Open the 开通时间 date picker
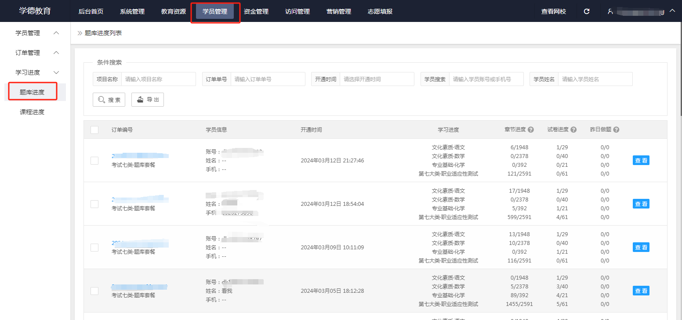682x320 pixels. pyautogui.click(x=377, y=79)
